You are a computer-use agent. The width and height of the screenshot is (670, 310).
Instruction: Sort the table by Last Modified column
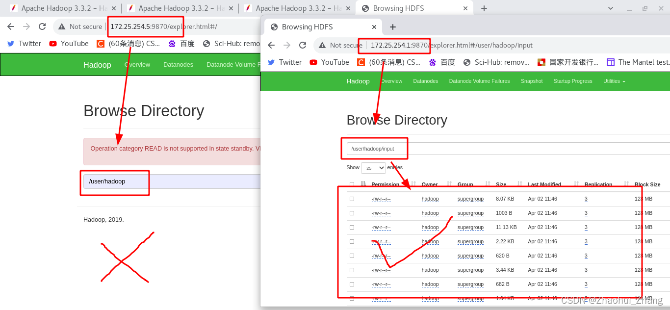tap(544, 184)
